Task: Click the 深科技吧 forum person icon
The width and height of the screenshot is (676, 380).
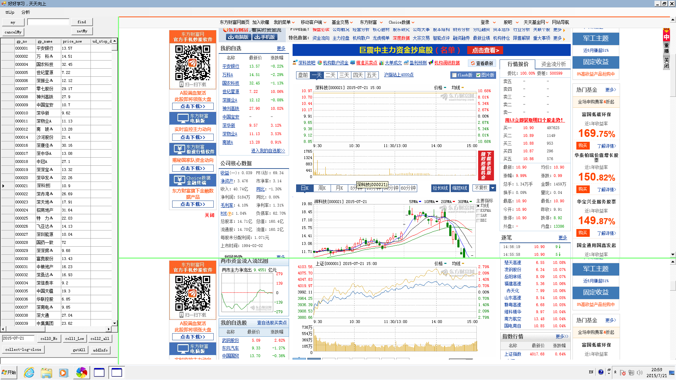Action: click(295, 63)
